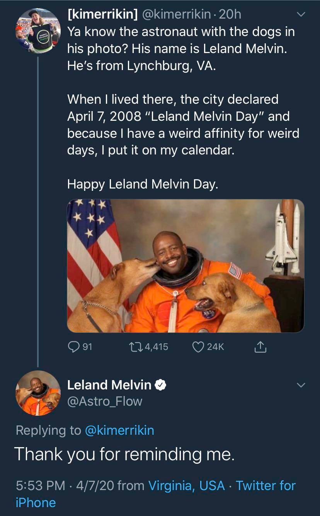View the astronaut photo with dogs
Image resolution: width=320 pixels, height=516 pixels.
point(186,265)
